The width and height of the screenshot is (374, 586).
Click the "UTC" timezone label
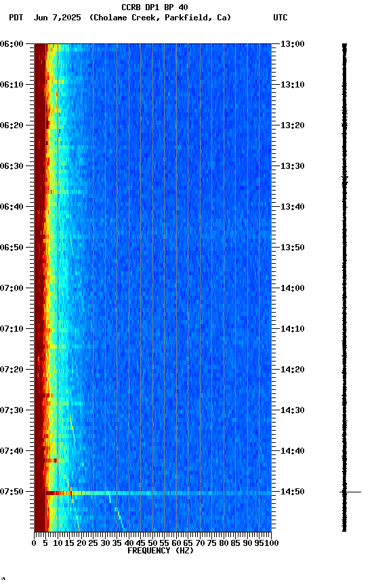tap(280, 18)
